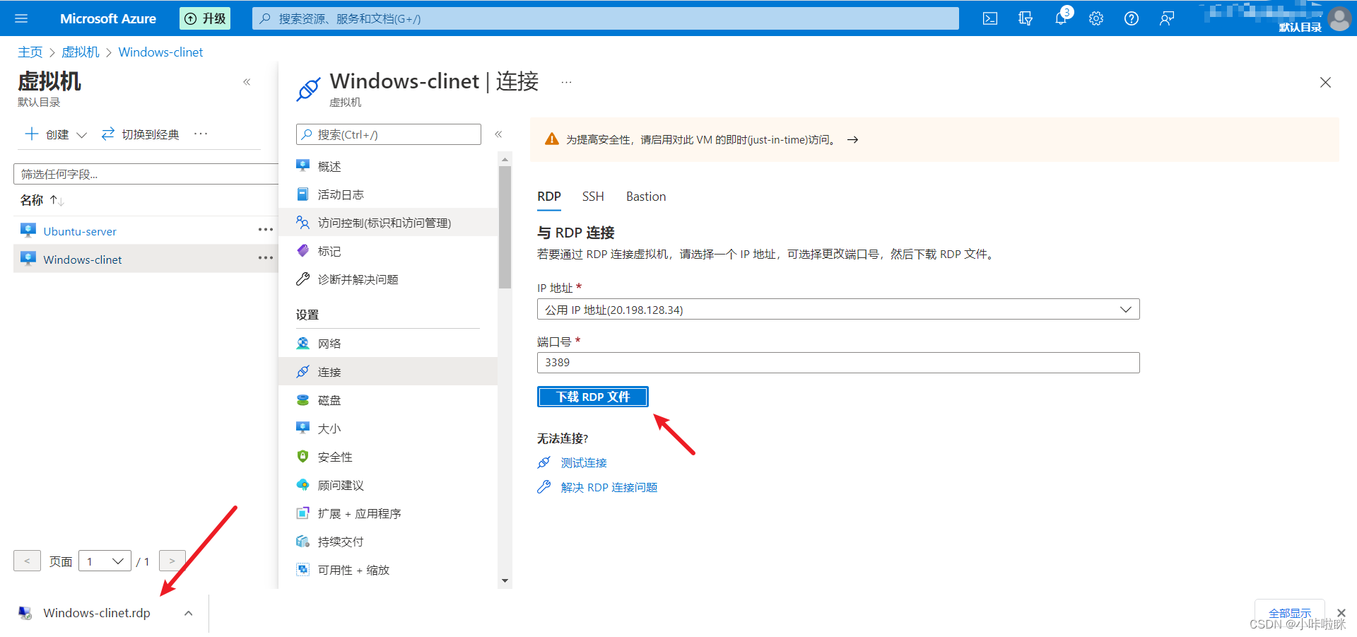Click 可用性 + 缩放 icon
This screenshot has height=637, width=1357.
(x=302, y=569)
